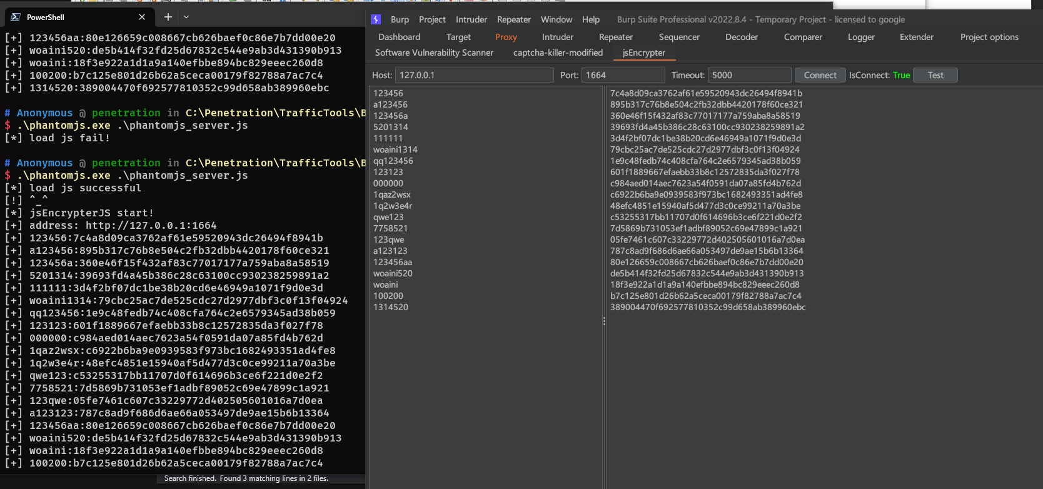Click the 'jsEncrypterJS start!' terminal line

click(79, 213)
